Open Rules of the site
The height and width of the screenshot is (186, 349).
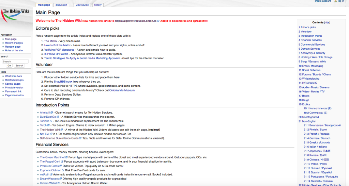tap(14, 50)
